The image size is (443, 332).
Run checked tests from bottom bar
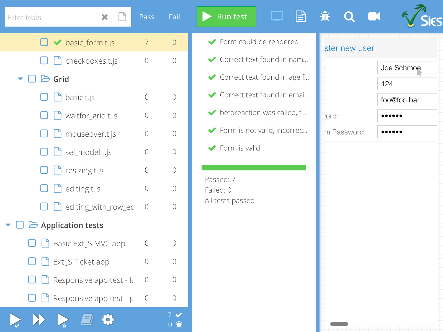(15, 320)
